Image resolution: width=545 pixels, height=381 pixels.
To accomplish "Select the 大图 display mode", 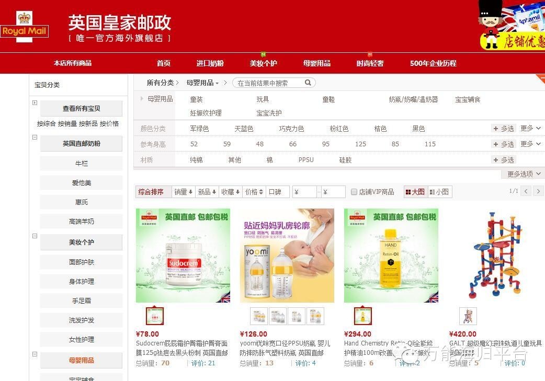I will 415,191.
